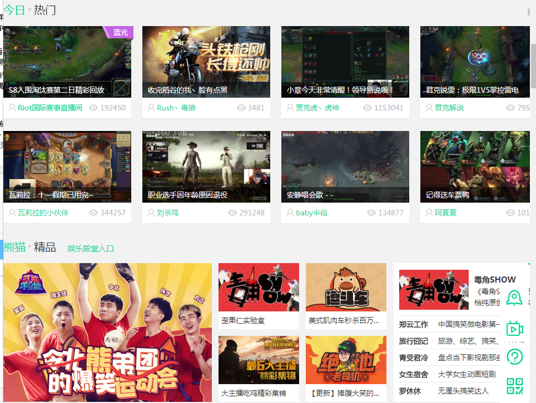Open streamer link 贾克虎、虎神

[x=317, y=108]
